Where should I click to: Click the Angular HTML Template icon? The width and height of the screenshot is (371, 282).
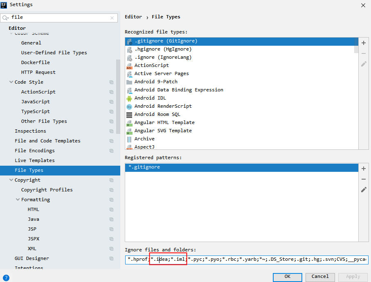point(129,123)
